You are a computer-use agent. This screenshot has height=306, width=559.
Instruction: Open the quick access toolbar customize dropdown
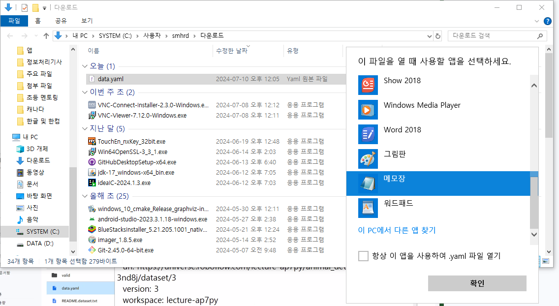[45, 8]
